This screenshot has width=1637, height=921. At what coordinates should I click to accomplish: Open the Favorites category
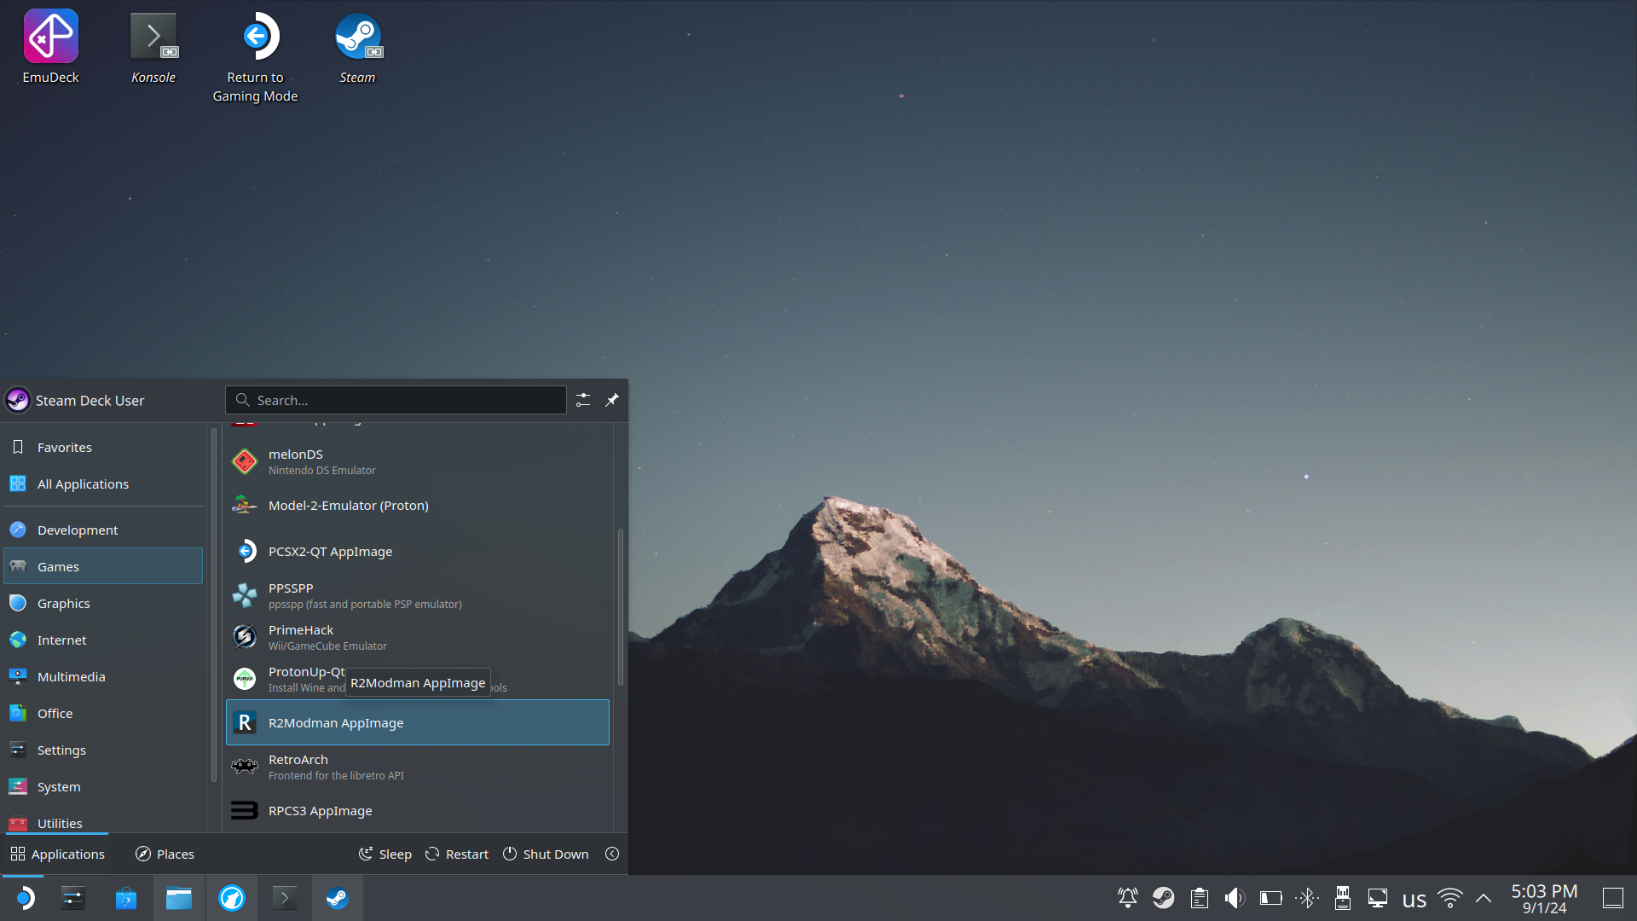click(103, 447)
